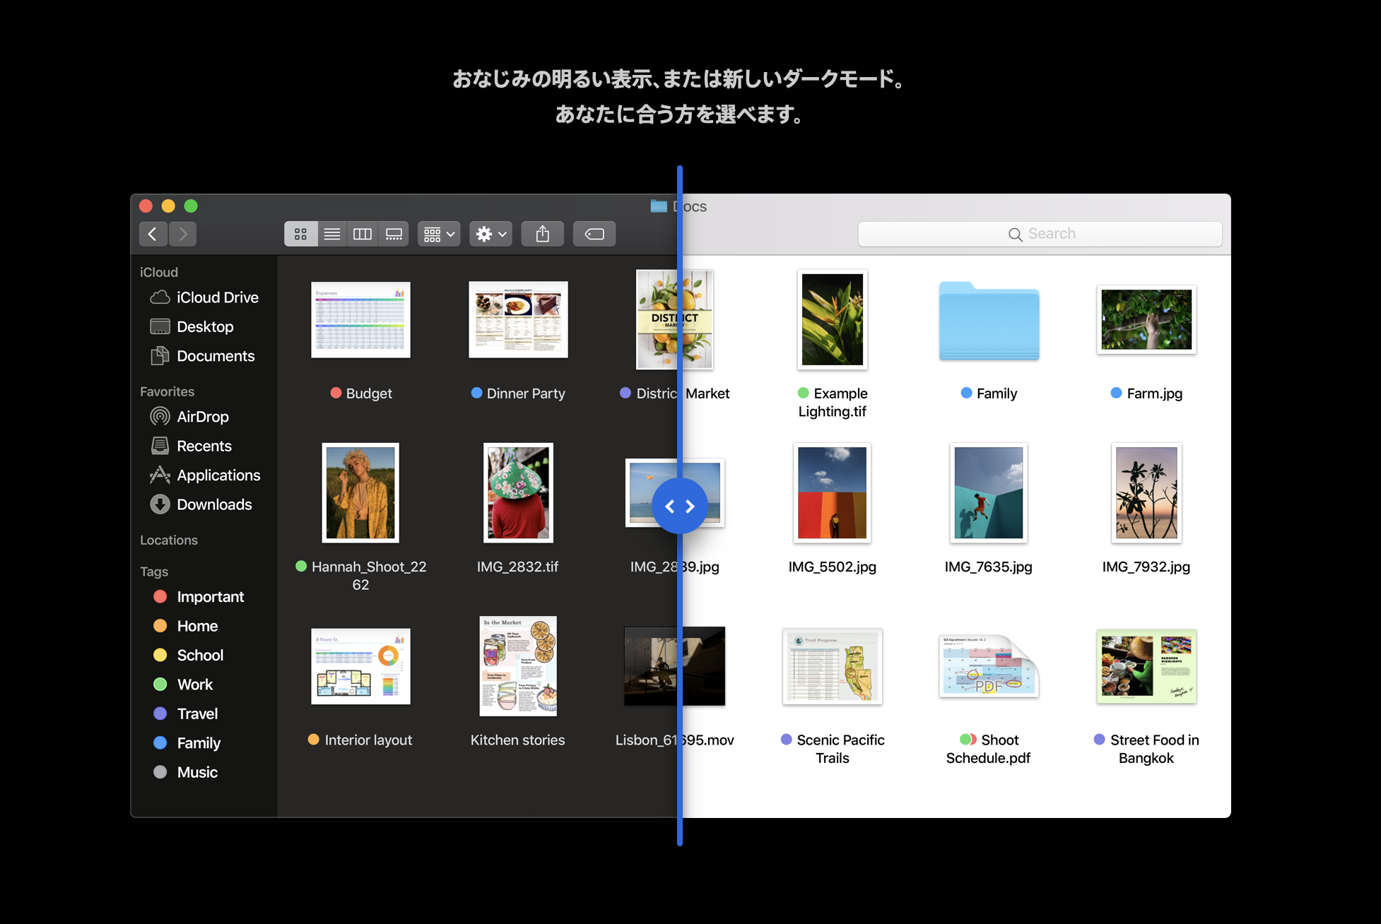
Task: Switch Finder to gallery view
Action: (x=394, y=234)
